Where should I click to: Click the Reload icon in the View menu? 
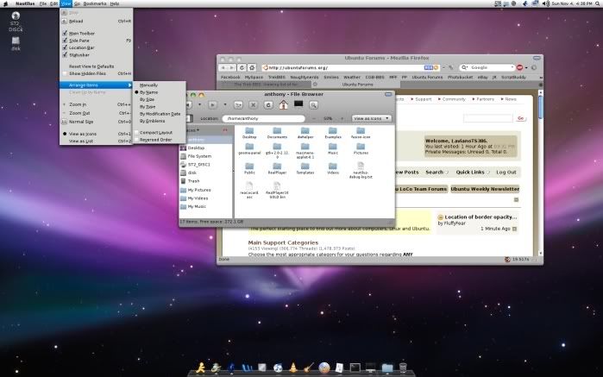point(64,22)
